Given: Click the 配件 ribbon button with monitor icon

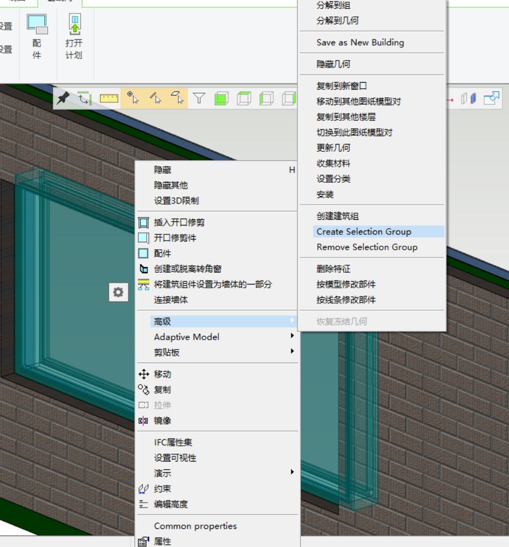Looking at the screenshot, I should click(x=37, y=37).
